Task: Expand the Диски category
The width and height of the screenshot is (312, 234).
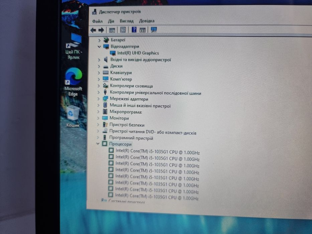Action: [99, 66]
